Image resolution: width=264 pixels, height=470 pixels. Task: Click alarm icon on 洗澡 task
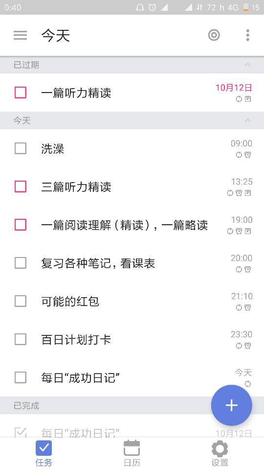(x=248, y=155)
